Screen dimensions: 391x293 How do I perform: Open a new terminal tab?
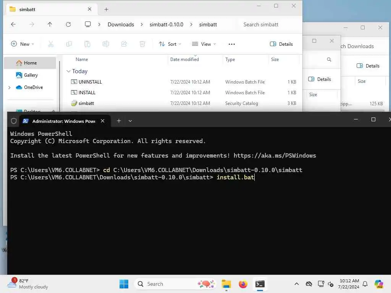point(119,121)
